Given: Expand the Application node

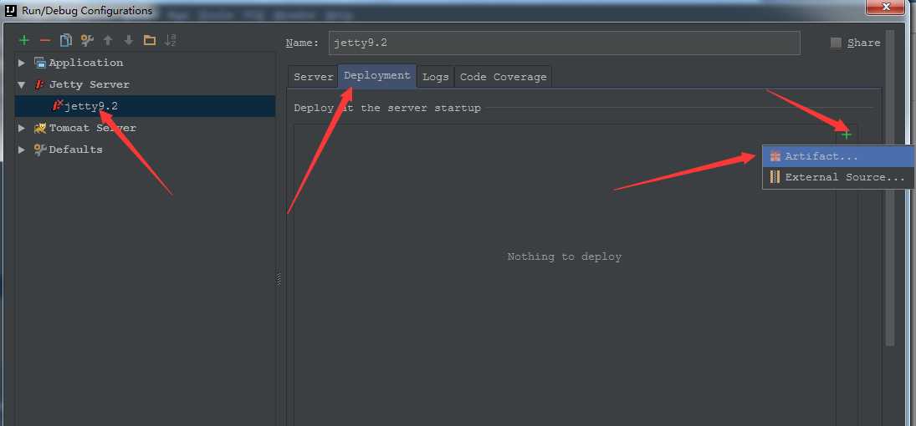Looking at the screenshot, I should click(x=23, y=63).
